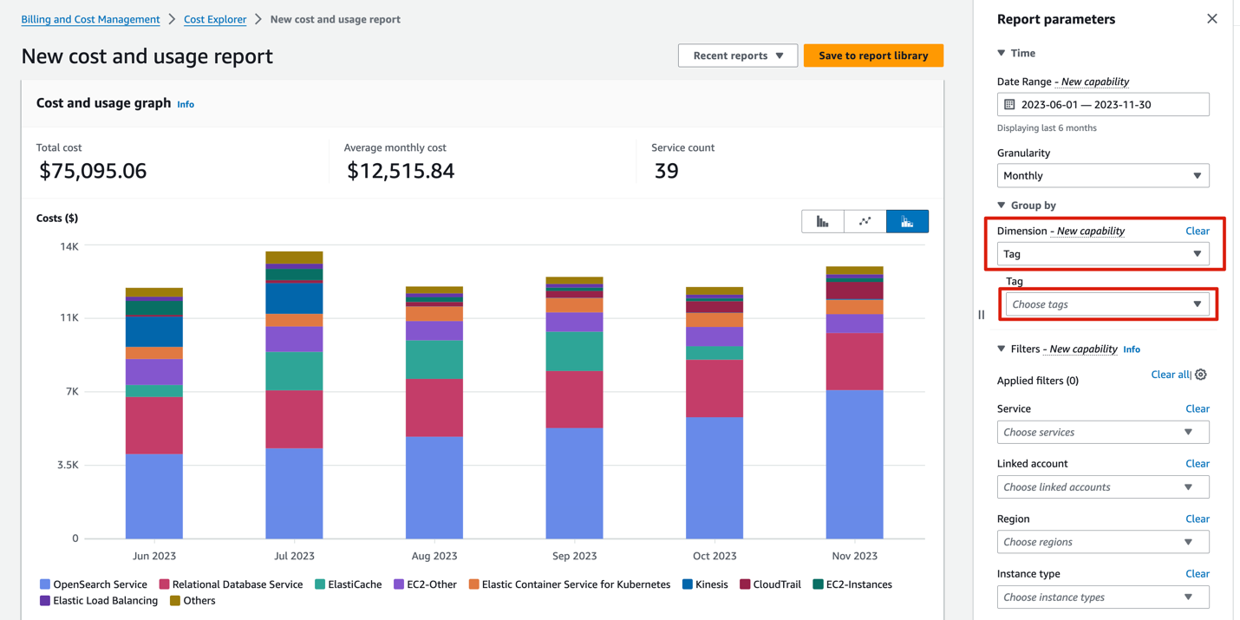This screenshot has height=620, width=1240.
Task: Open the Dimension Tag dropdown
Action: click(x=1102, y=254)
